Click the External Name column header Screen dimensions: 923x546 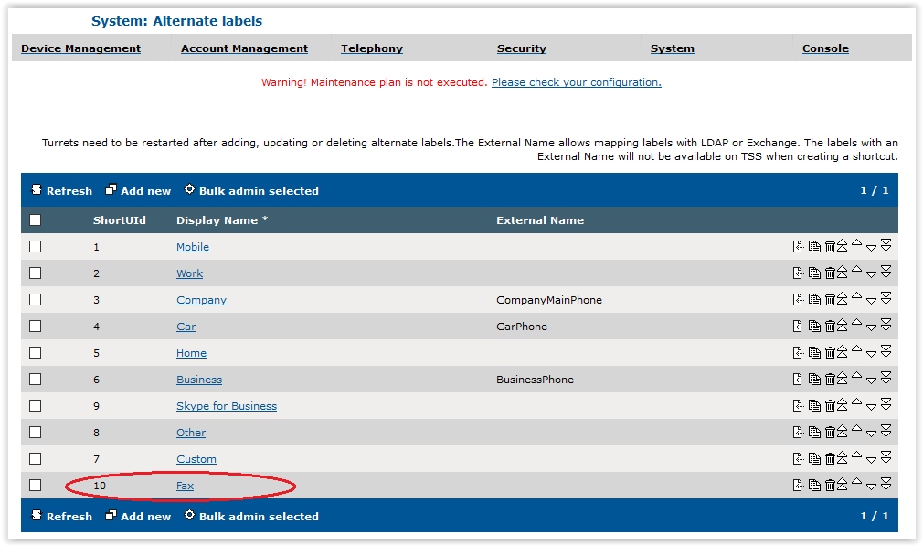[x=540, y=220]
